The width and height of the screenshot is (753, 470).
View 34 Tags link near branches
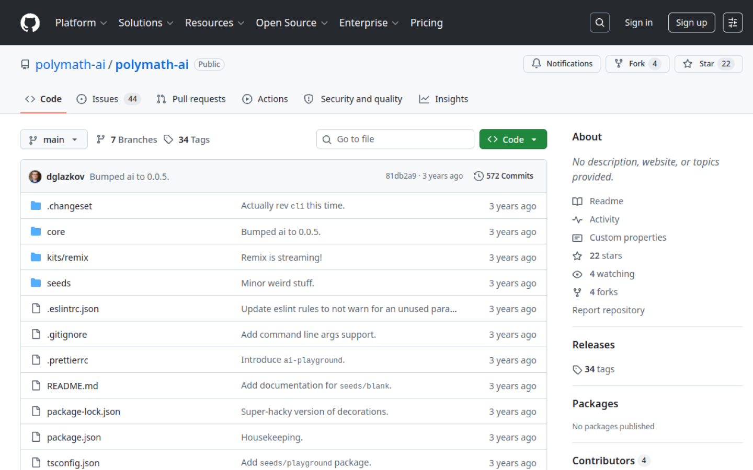(187, 139)
